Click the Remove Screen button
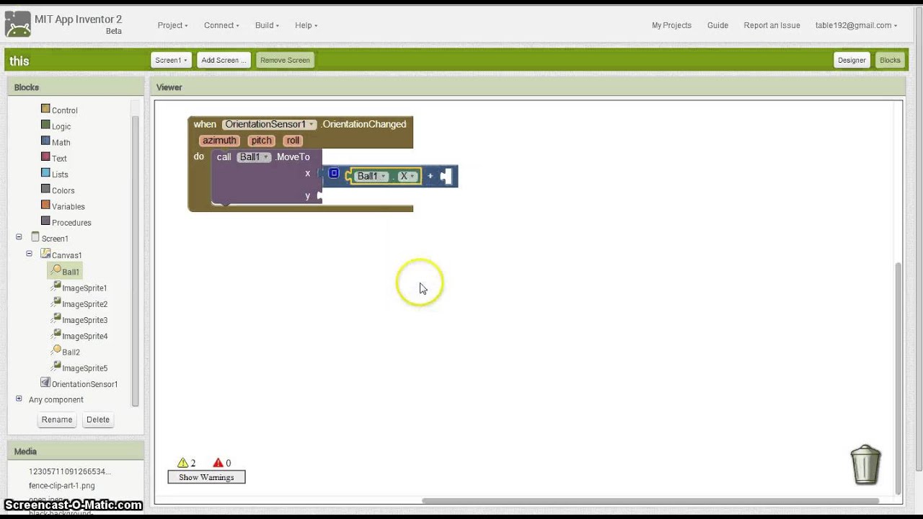Screen dimensions: 923x519 tap(285, 60)
